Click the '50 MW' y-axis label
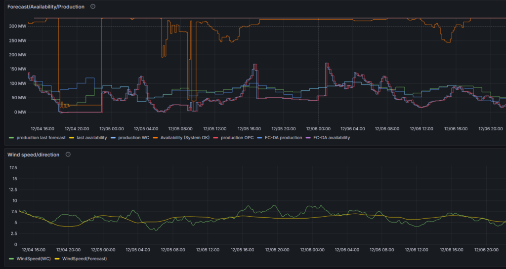The image size is (506, 269). point(19,98)
